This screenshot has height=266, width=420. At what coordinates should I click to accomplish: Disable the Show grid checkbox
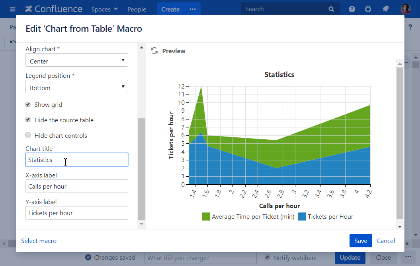[x=28, y=104]
